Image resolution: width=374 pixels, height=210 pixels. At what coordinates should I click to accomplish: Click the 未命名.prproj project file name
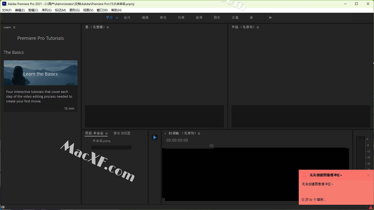coord(101,141)
